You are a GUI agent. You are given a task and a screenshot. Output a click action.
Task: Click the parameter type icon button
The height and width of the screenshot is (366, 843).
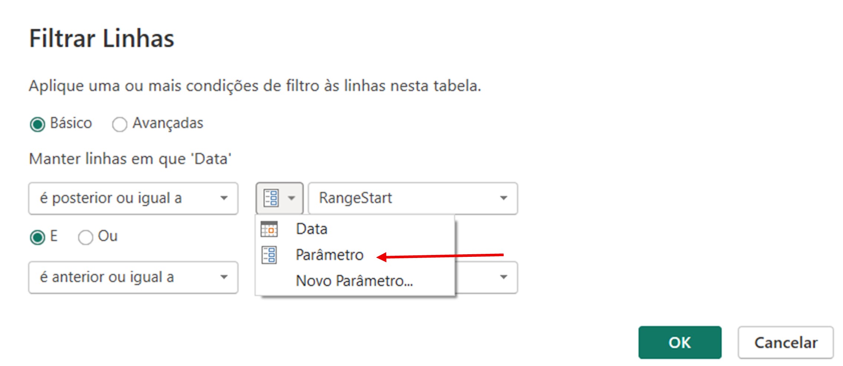(271, 198)
